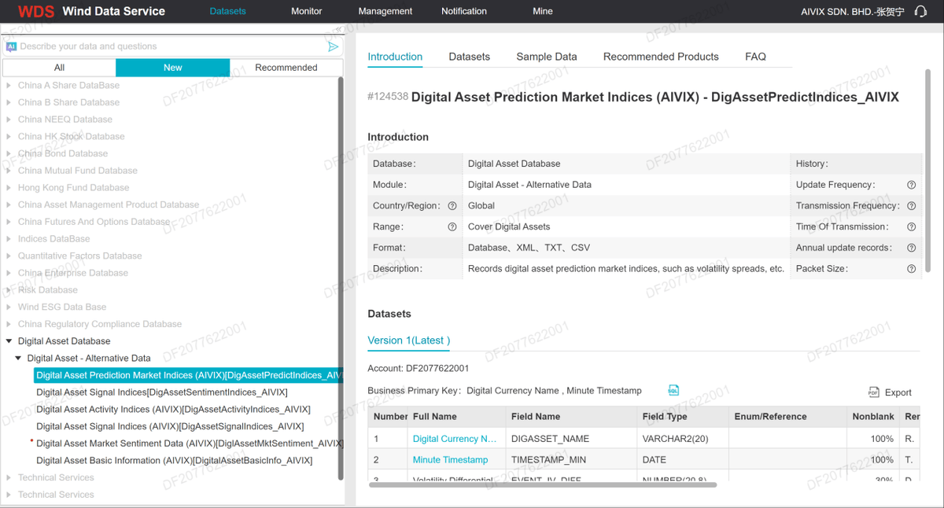The height and width of the screenshot is (508, 944).
Task: Collapse the Digital Asset Database node
Action: (x=9, y=341)
